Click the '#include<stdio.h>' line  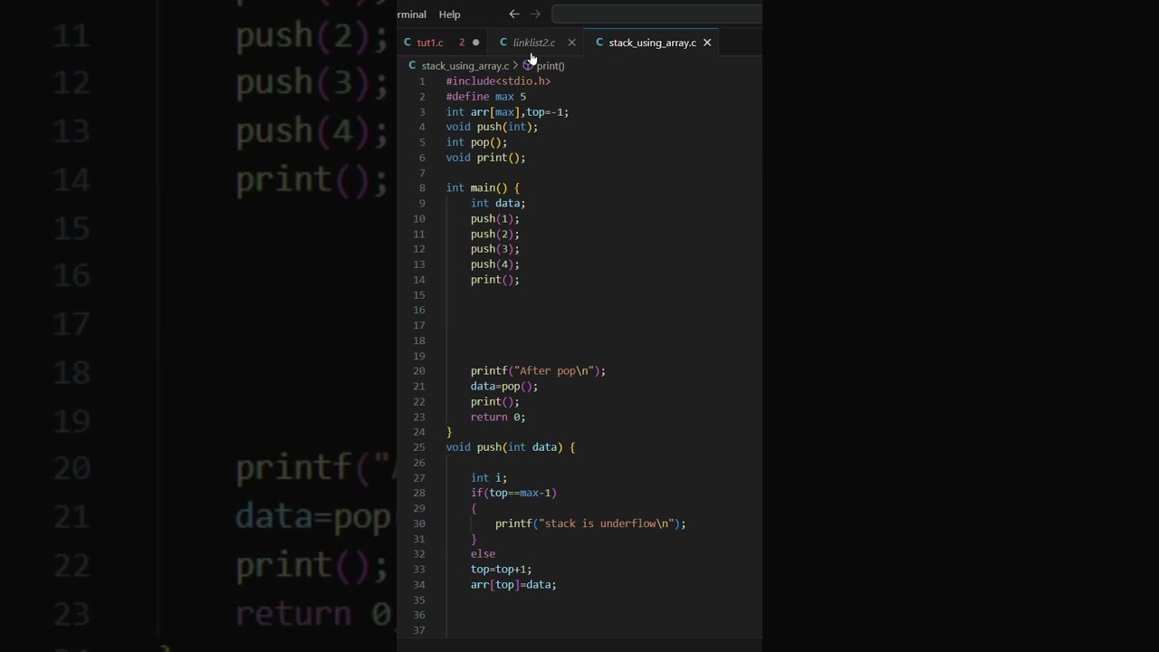pos(498,81)
